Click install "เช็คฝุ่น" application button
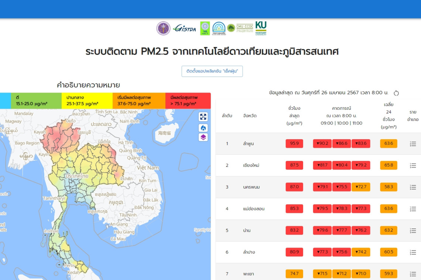Image resolution: width=421 pixels, height=280 pixels. point(212,71)
